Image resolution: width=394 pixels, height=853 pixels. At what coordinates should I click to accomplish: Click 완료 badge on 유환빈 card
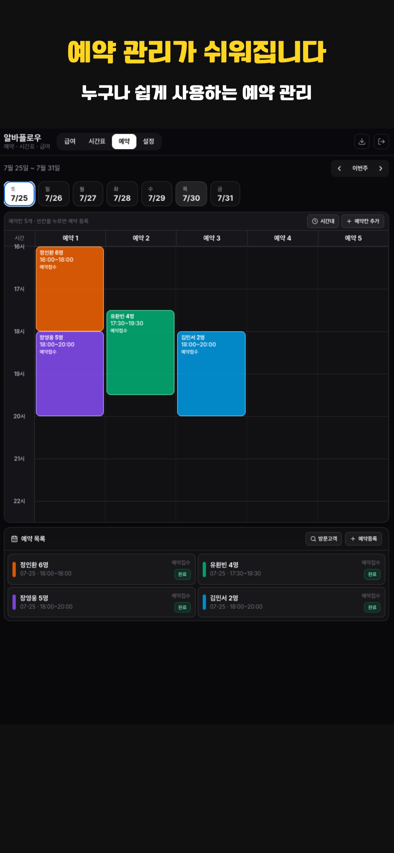372,574
